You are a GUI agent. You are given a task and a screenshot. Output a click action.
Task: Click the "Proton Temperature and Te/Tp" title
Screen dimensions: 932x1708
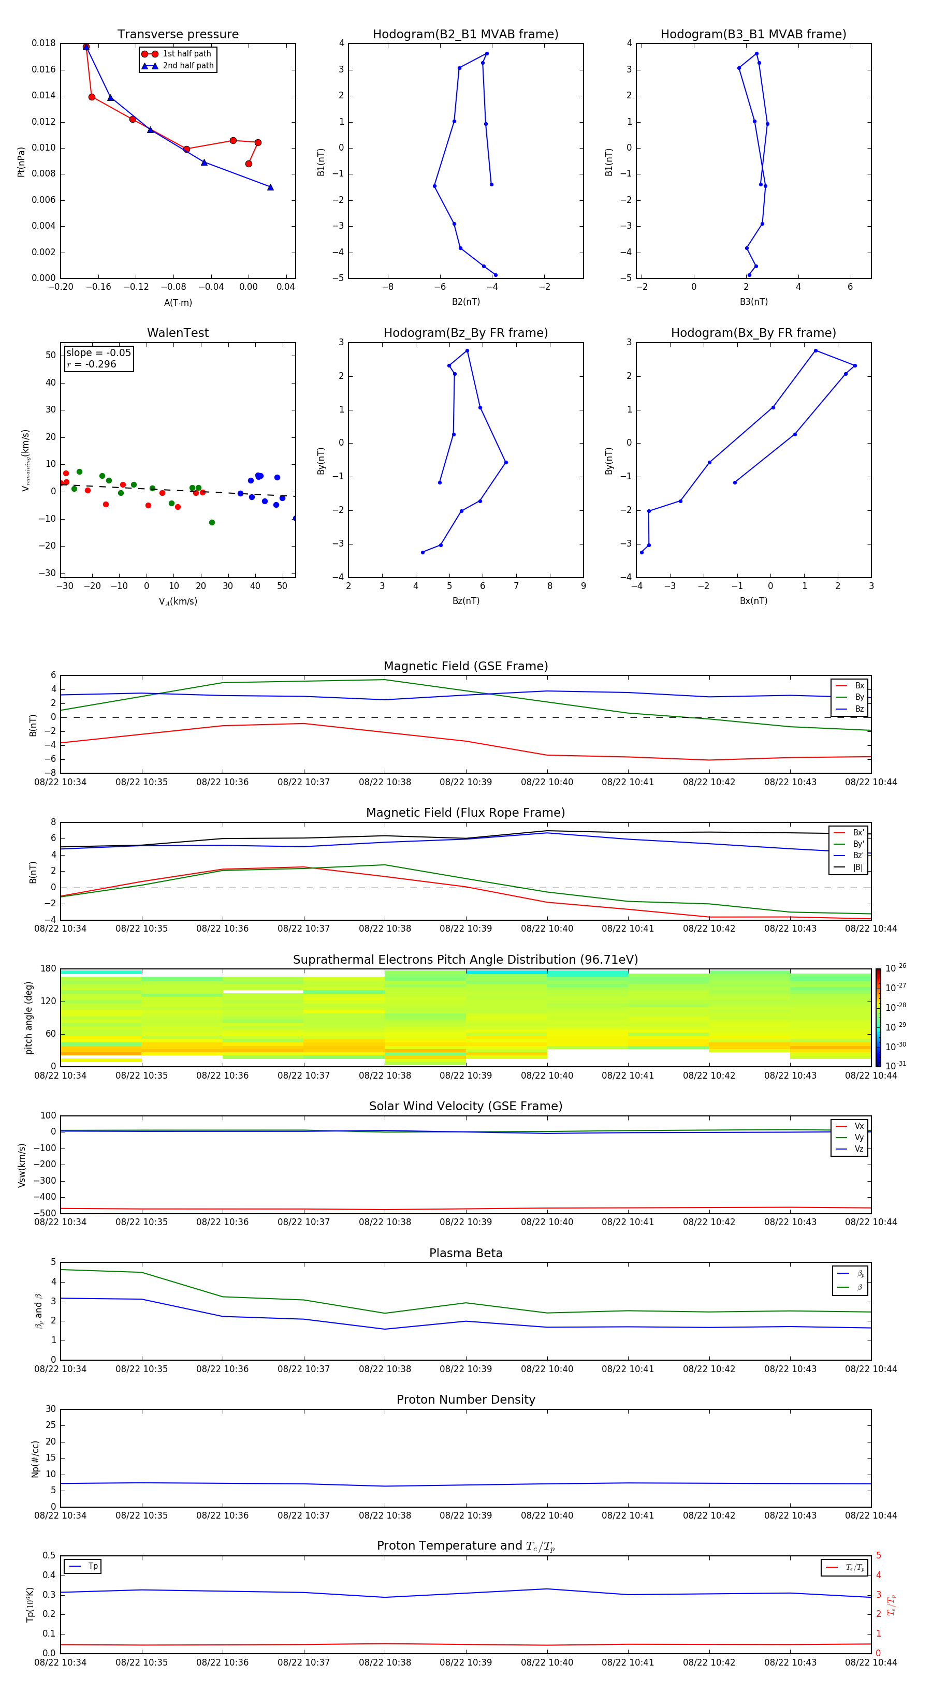click(465, 1546)
